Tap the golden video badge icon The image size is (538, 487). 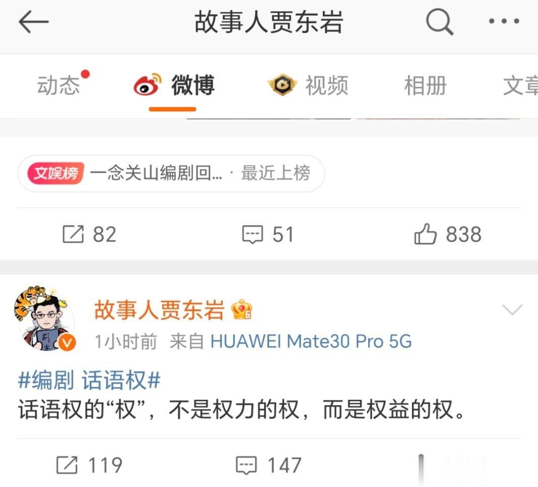(x=282, y=85)
